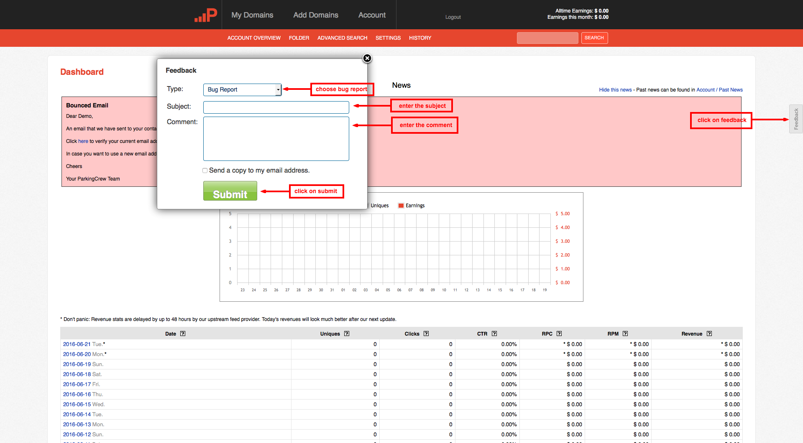Click the help icon next to CTR
Image resolution: width=803 pixels, height=443 pixels.
tap(494, 334)
